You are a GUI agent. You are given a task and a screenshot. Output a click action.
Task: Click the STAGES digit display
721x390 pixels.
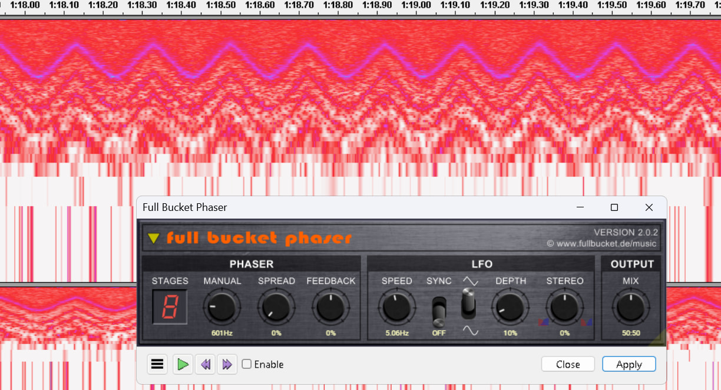[x=170, y=307]
